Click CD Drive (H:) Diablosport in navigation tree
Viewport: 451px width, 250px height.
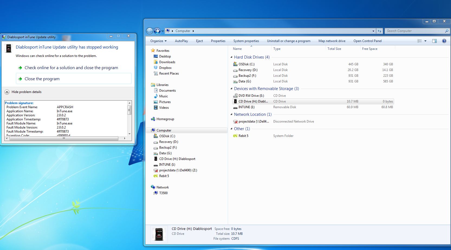click(x=177, y=159)
